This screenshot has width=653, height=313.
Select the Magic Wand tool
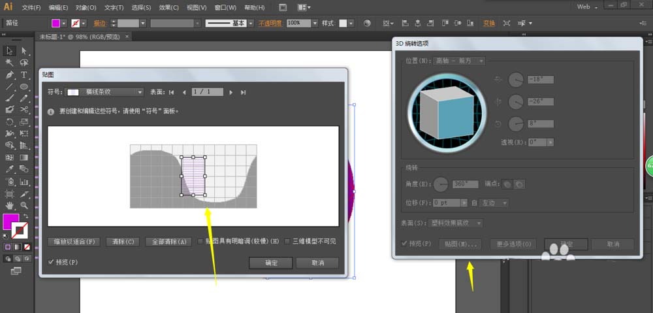(10, 63)
